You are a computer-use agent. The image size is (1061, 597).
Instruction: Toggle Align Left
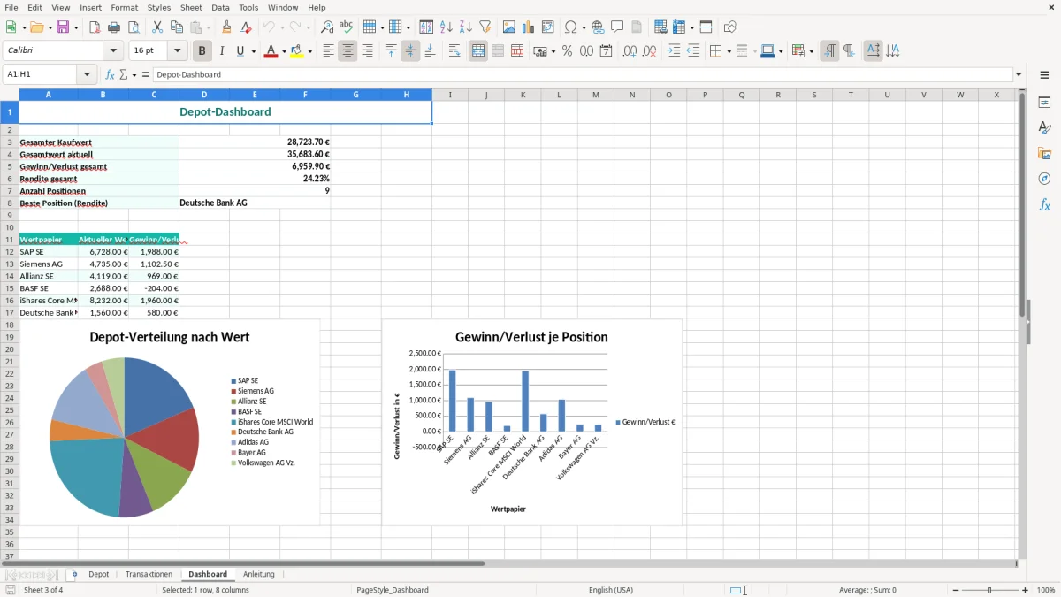pos(328,51)
